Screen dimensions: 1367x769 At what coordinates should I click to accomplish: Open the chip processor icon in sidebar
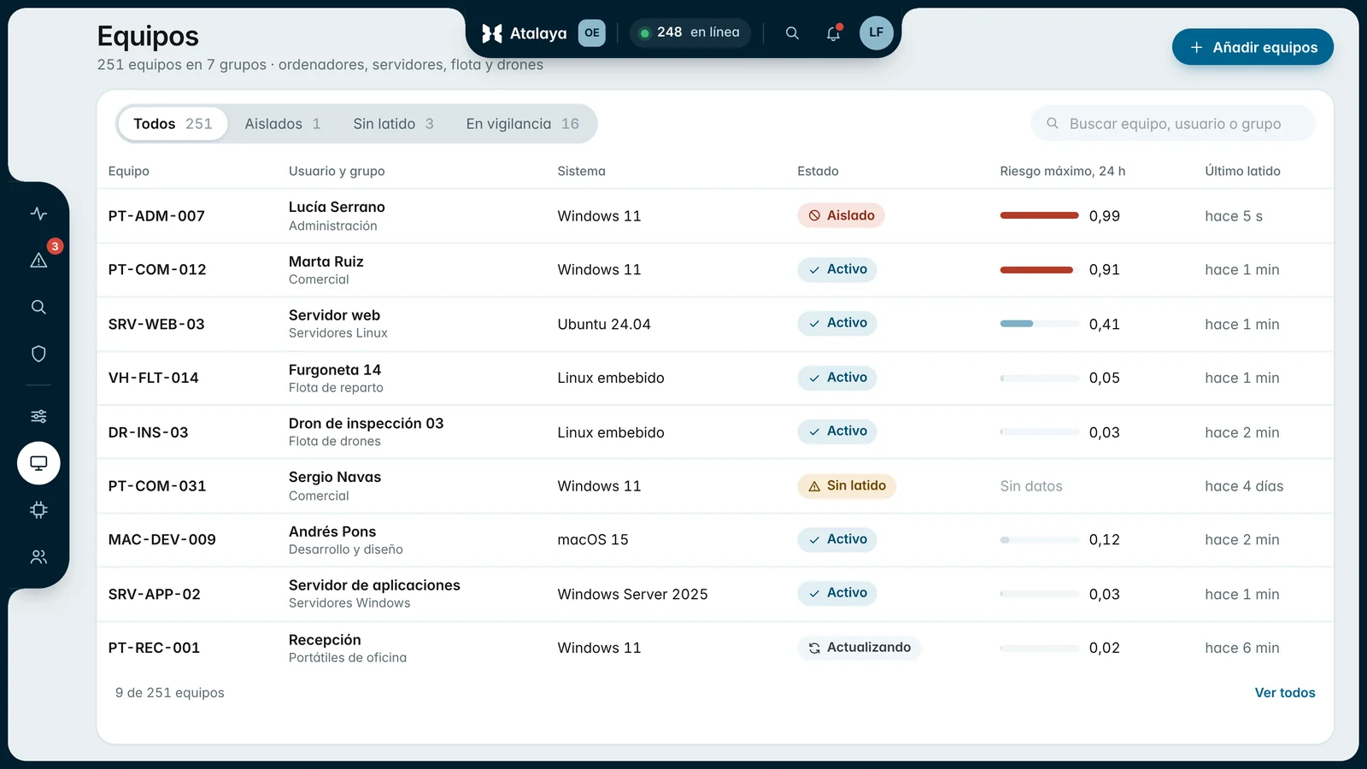click(x=38, y=510)
